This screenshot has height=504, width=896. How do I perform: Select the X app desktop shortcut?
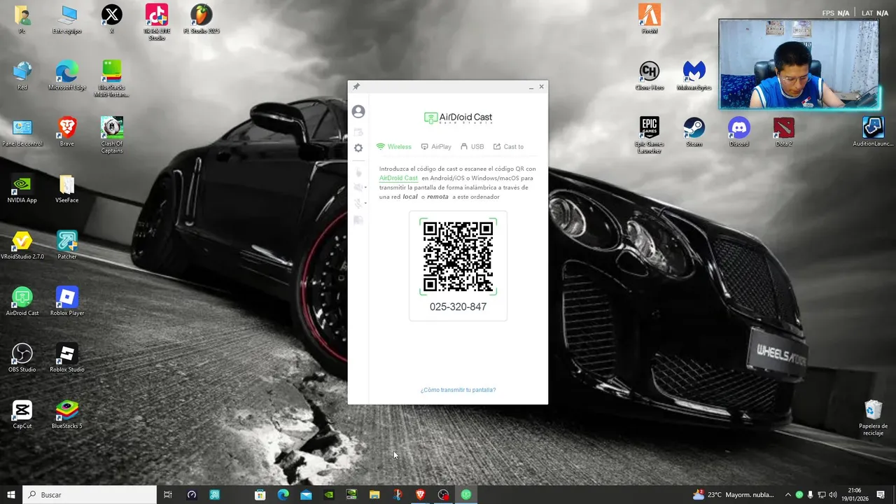[112, 20]
